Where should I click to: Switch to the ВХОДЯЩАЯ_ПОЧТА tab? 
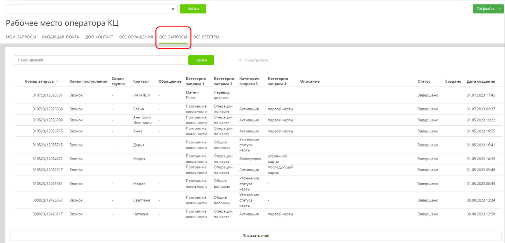click(x=61, y=37)
